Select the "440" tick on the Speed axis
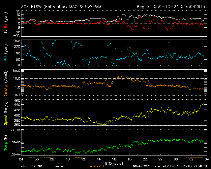The image size is (211, 169). (x=17, y=105)
